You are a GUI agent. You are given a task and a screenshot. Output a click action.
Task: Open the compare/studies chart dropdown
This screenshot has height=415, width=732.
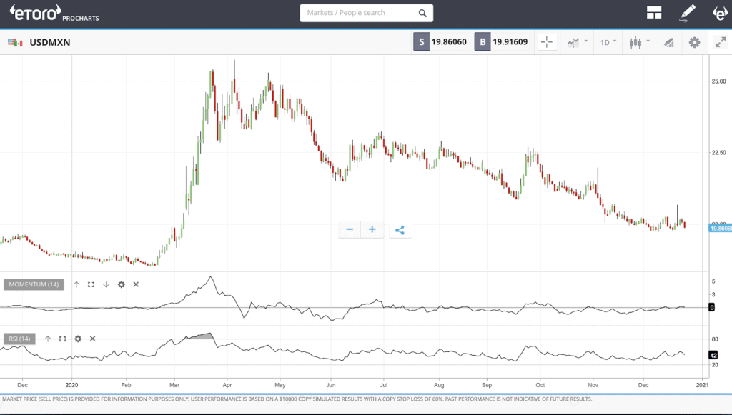click(x=577, y=42)
